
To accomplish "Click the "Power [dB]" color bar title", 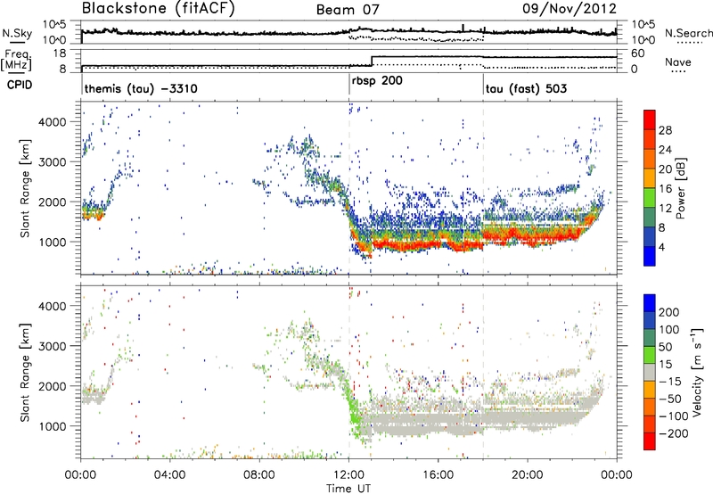I will tap(680, 188).
